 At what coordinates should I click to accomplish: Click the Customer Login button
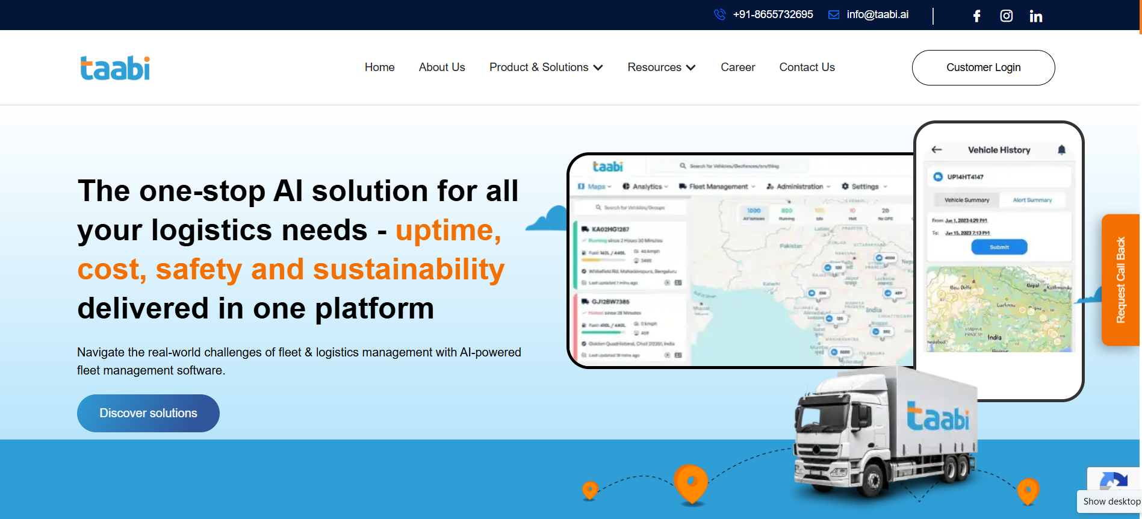tap(983, 67)
